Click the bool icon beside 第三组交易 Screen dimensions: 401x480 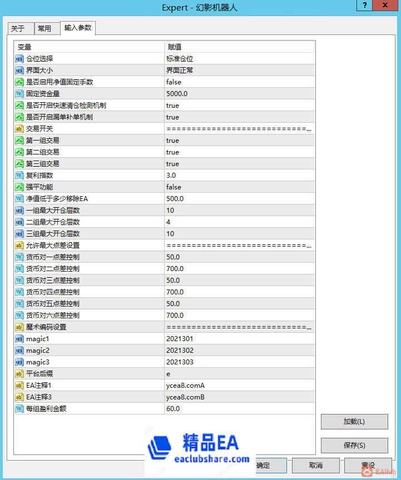19,163
